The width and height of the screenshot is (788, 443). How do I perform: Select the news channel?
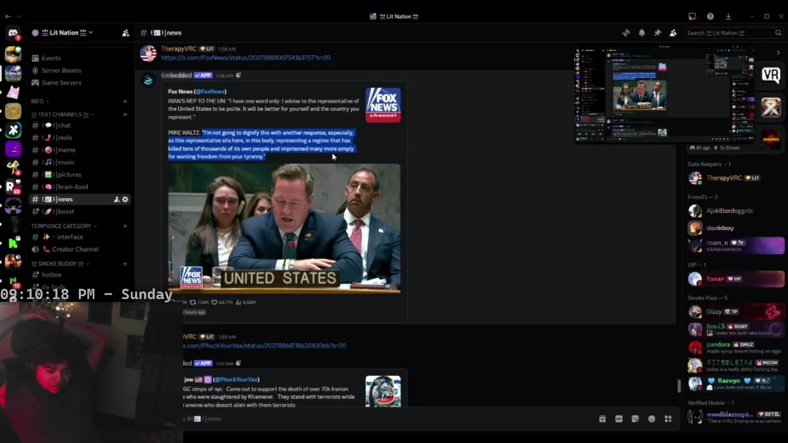coord(80,199)
